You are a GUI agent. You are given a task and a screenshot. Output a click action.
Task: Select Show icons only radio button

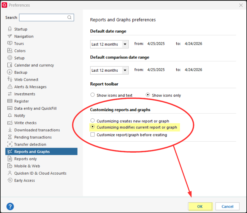148,95
